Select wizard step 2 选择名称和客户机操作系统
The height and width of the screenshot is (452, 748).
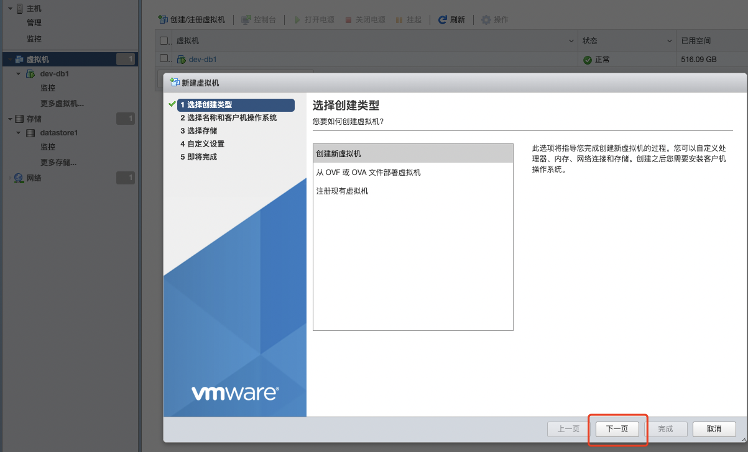[x=228, y=118]
